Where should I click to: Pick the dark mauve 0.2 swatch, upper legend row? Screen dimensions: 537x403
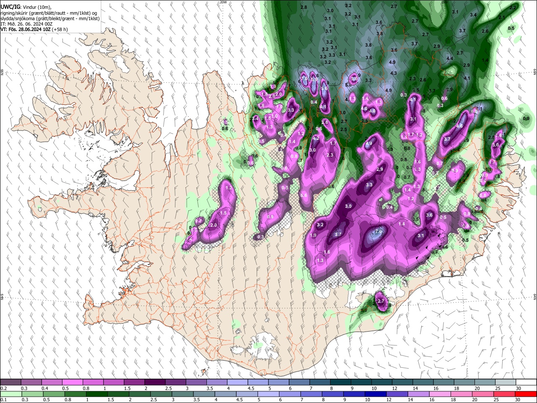pos(11,382)
